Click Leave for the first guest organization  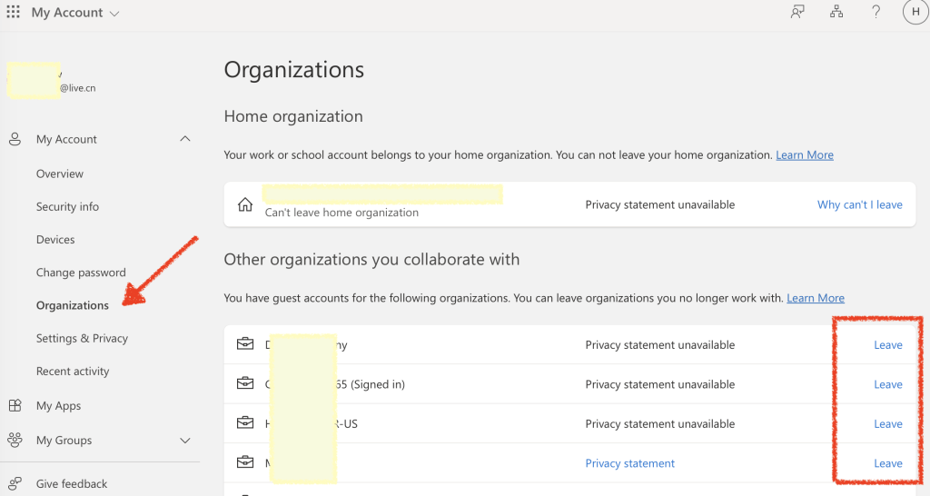point(887,345)
